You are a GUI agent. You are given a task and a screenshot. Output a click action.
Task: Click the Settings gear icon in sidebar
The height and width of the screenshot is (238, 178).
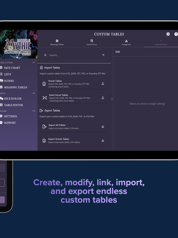coord(1,116)
